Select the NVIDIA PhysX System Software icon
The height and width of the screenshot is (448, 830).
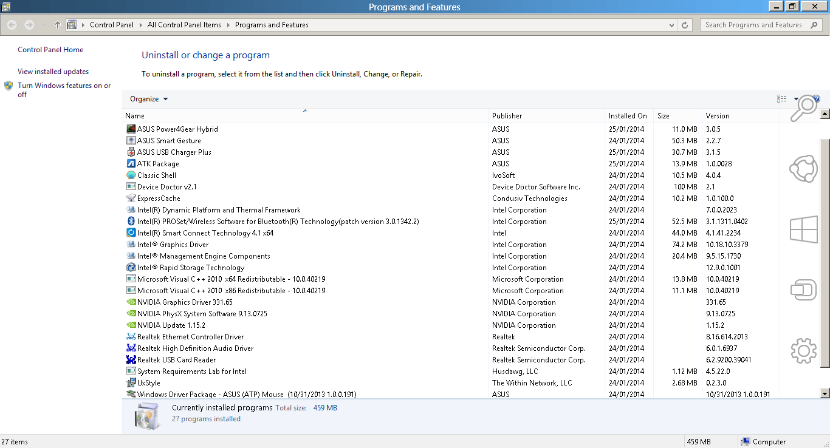[x=131, y=314]
